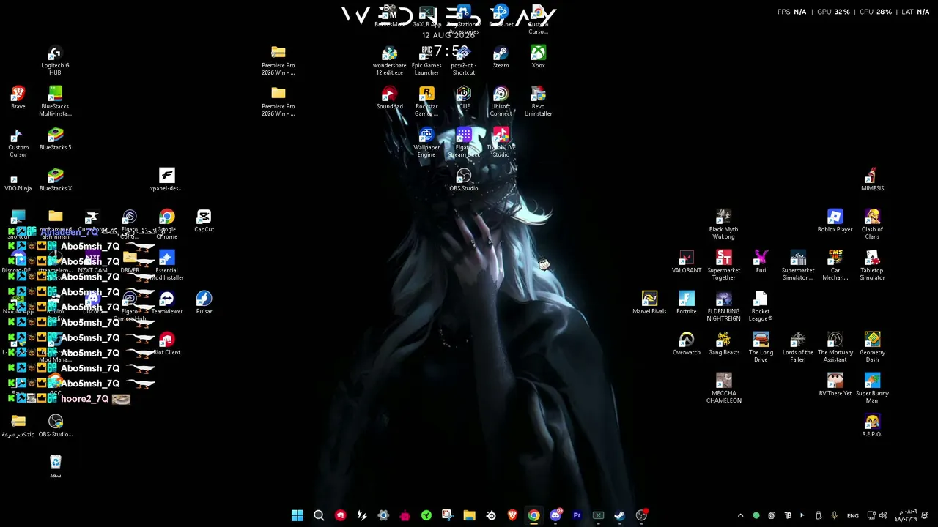The width and height of the screenshot is (938, 527).
Task: Open Snipping Tool from the taskbar
Action: click(x=448, y=515)
